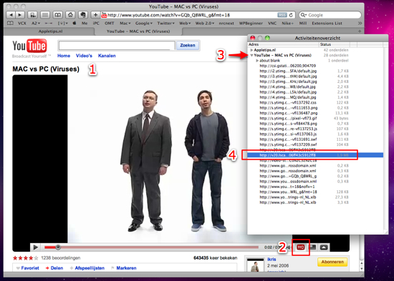Switch to the Appletips.nl tab

pyautogui.click(x=50, y=31)
